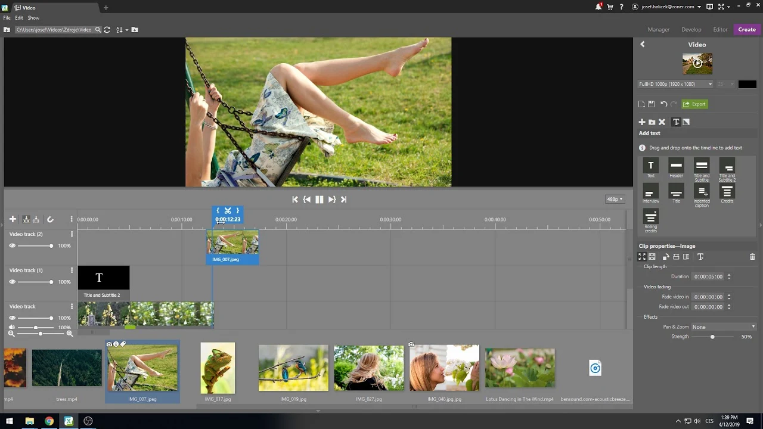Select the fill-frame clip option

tap(652, 257)
